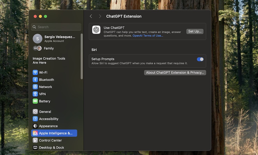Viewport: 258px width, 155px height.
Task: Open Control Center settings icon
Action: 35,140
